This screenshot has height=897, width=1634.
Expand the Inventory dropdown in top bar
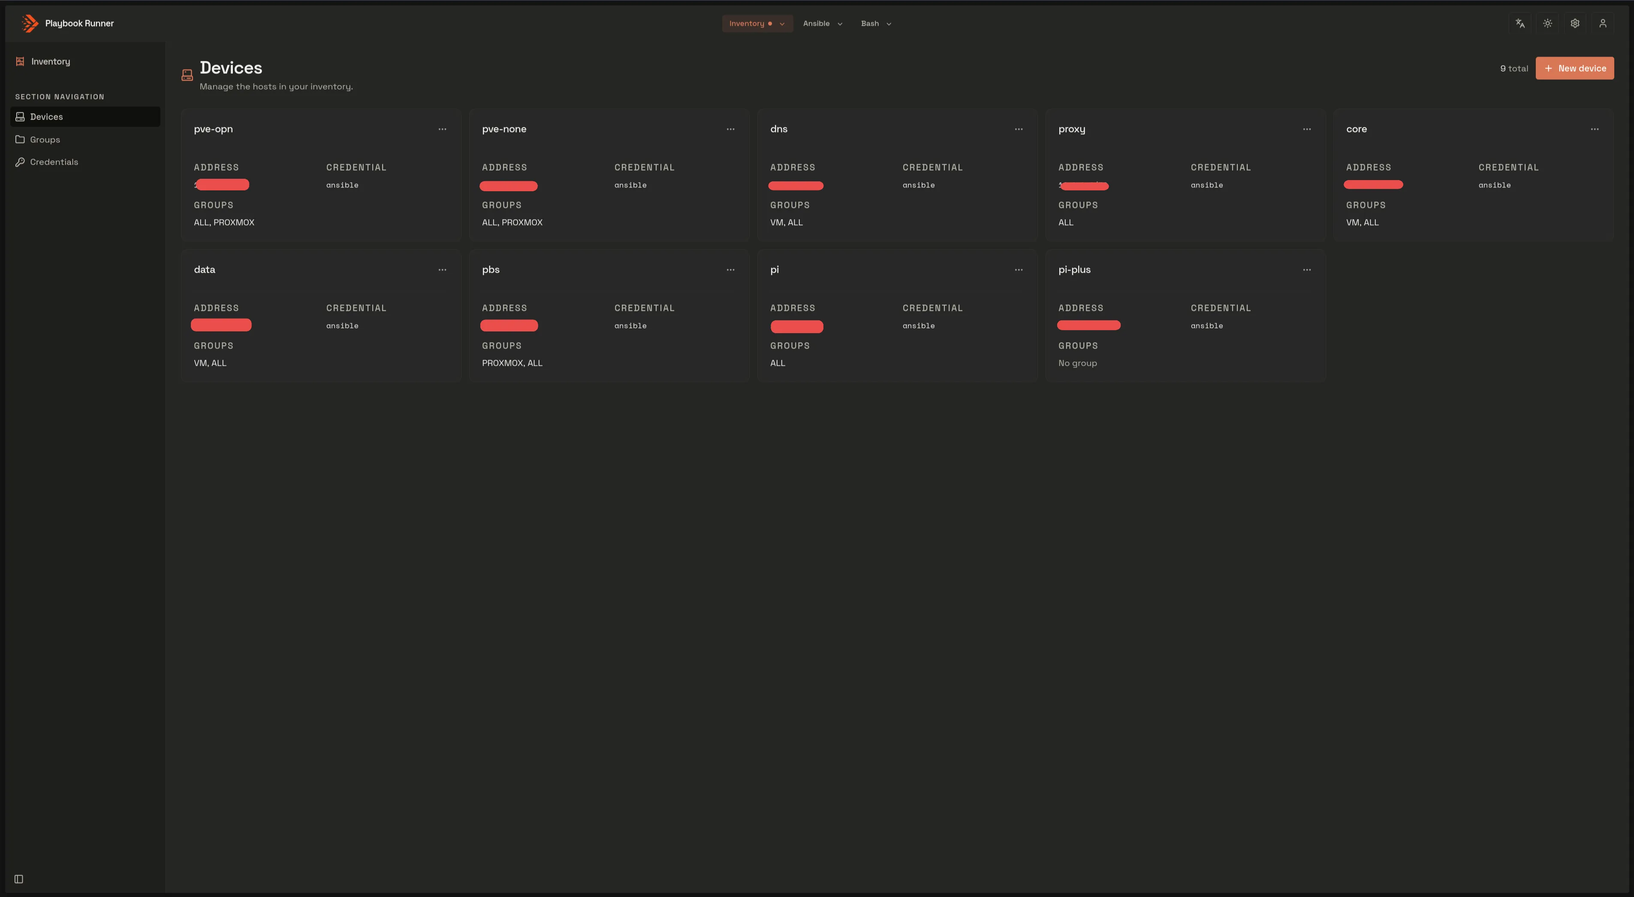point(757,24)
